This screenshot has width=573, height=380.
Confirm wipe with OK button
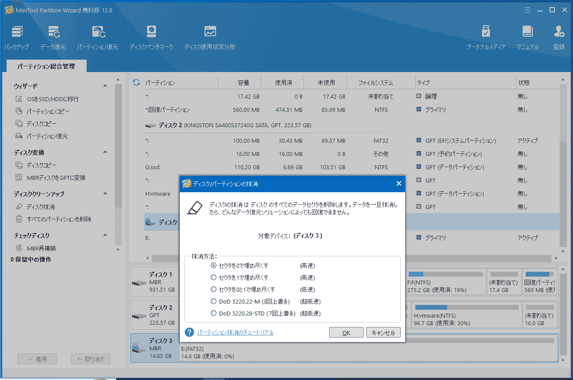coord(346,333)
